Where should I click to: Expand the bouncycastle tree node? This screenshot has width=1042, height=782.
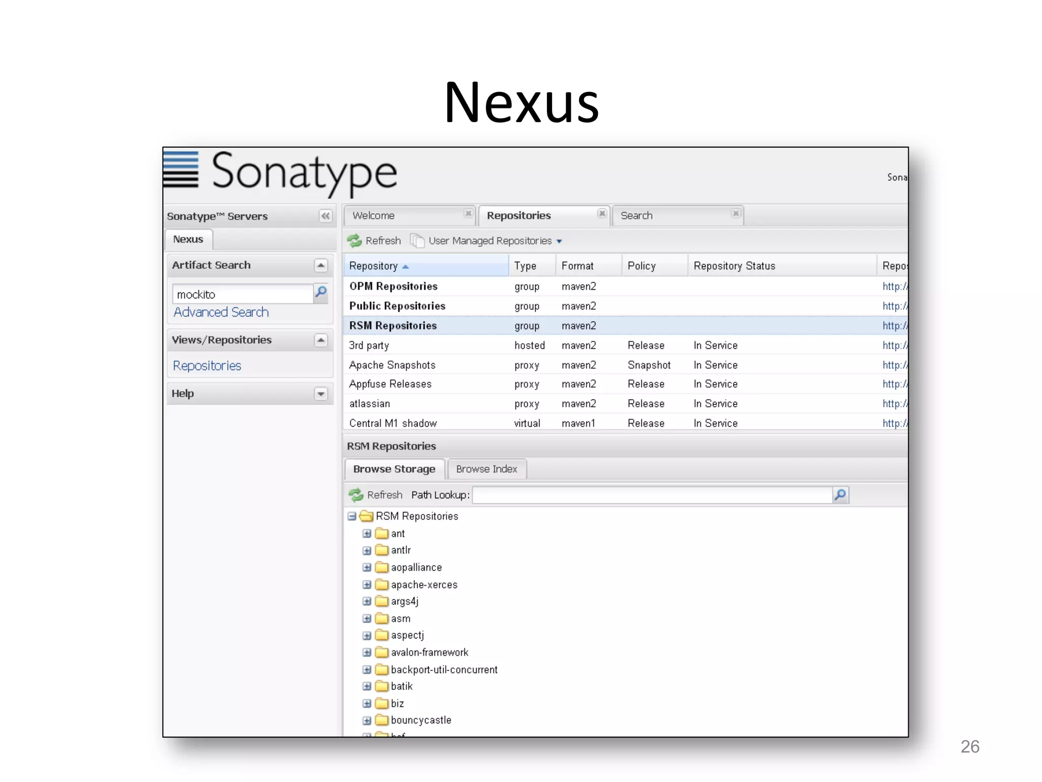click(x=367, y=720)
